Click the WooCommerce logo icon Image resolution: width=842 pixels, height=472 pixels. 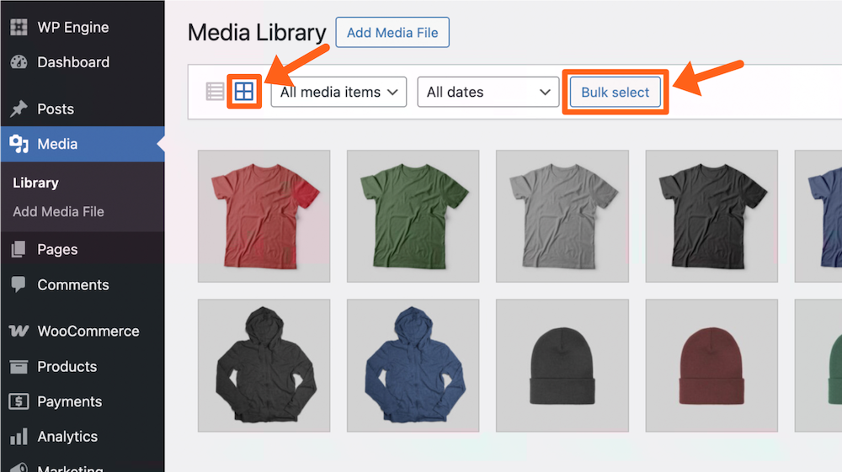19,331
